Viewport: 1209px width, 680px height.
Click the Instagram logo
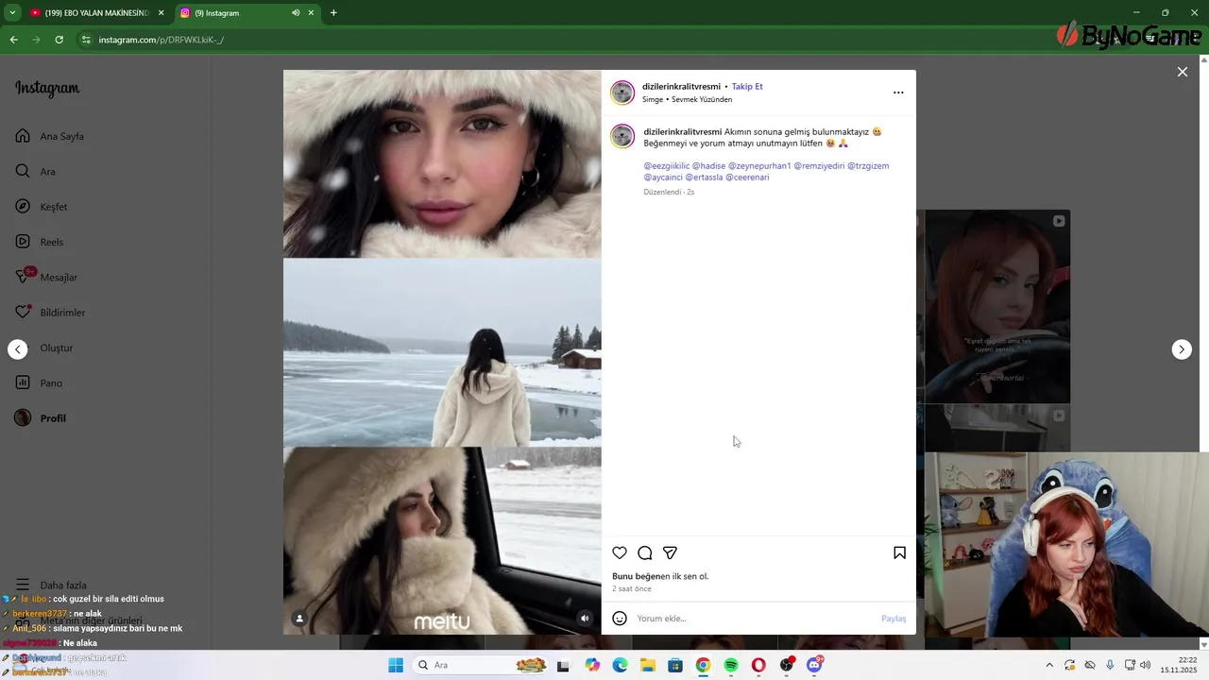tap(47, 89)
